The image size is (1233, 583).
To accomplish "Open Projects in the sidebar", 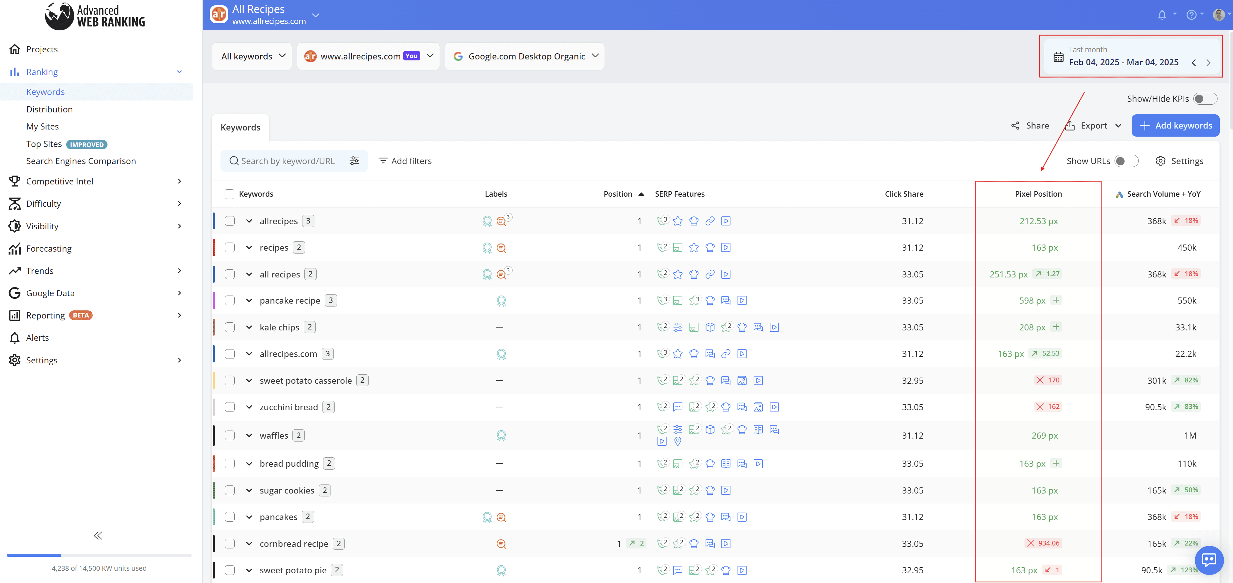I will (42, 49).
